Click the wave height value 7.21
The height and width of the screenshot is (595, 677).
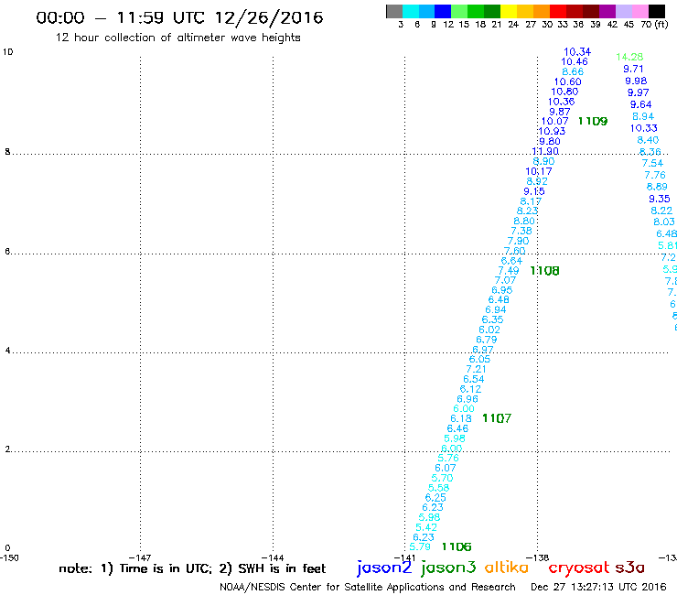point(477,370)
